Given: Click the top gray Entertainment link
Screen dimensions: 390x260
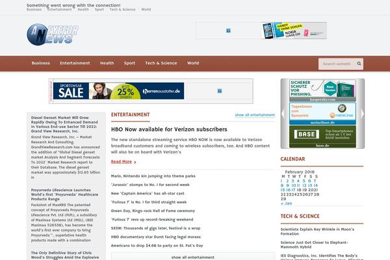Looking at the screenshot, I should coord(60,10).
